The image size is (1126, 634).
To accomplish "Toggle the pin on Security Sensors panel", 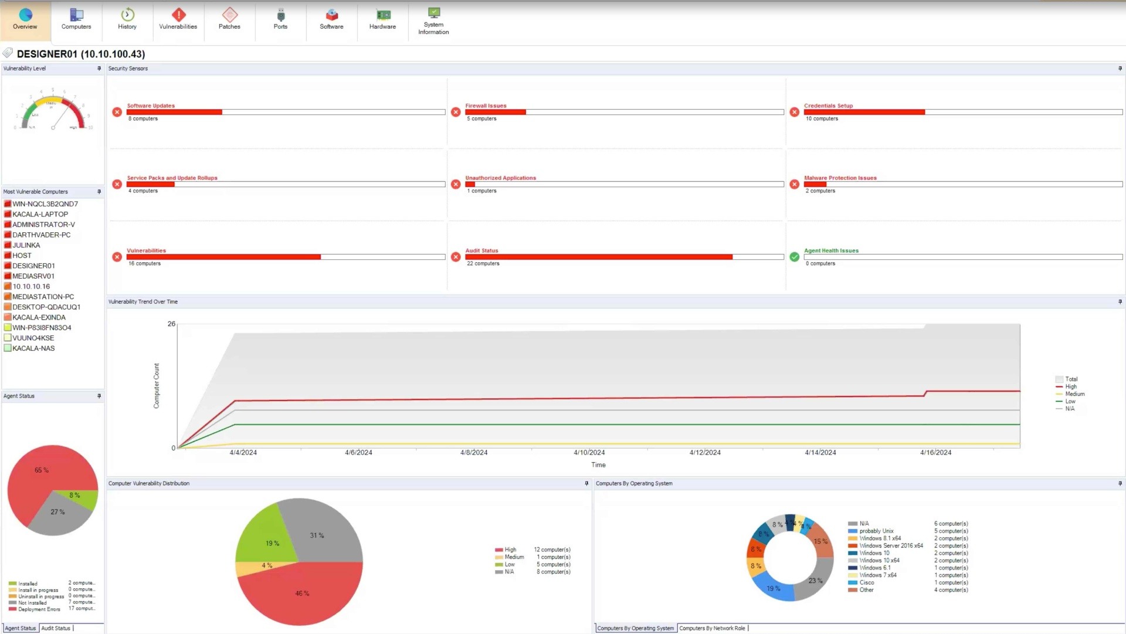I will (1120, 68).
